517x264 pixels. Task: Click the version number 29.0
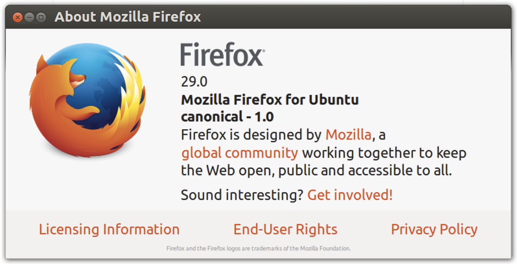tap(194, 82)
